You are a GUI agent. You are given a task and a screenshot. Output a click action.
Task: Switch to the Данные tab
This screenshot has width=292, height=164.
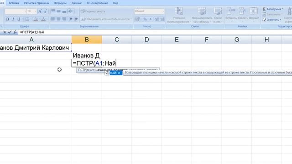77,3
